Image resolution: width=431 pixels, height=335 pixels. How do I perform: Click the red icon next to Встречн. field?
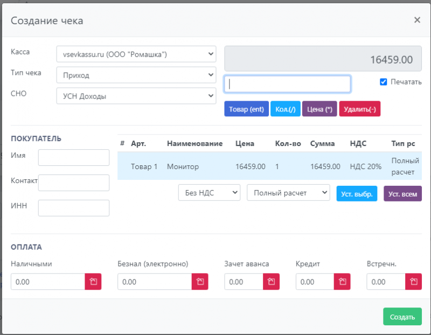click(x=413, y=282)
